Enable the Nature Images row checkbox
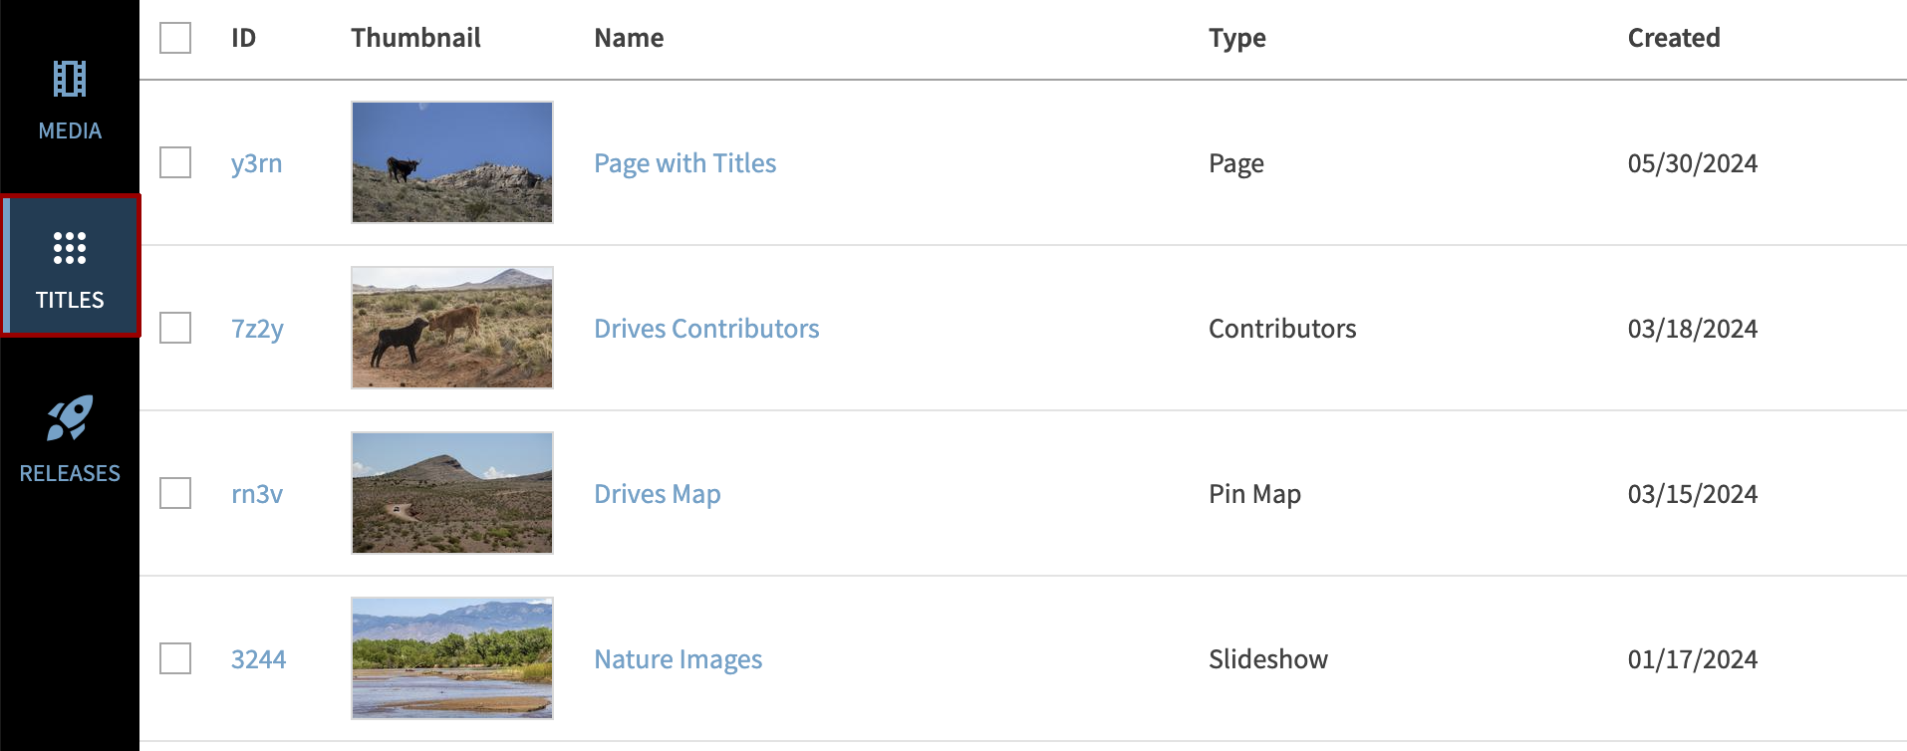Screen dimensions: 1907x751 click(175, 658)
